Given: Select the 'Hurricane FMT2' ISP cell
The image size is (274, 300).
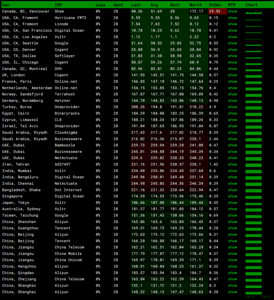Looking at the screenshot, I should point(70,18).
